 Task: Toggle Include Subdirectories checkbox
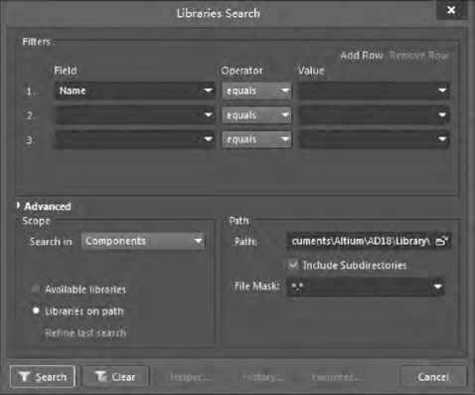click(293, 265)
